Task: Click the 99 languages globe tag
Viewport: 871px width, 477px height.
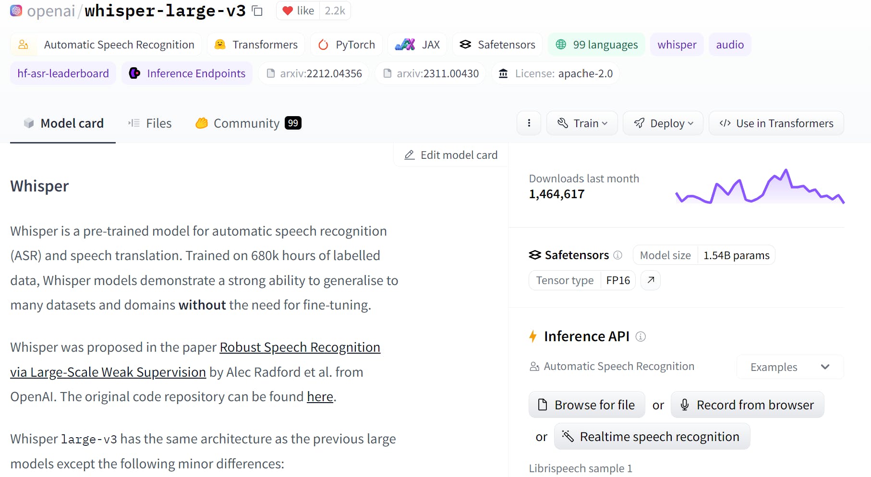Action: (x=596, y=45)
